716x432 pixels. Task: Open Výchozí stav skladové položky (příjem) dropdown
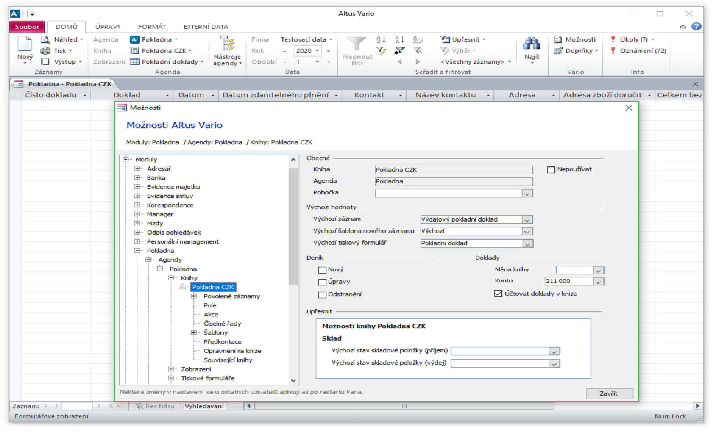click(554, 352)
